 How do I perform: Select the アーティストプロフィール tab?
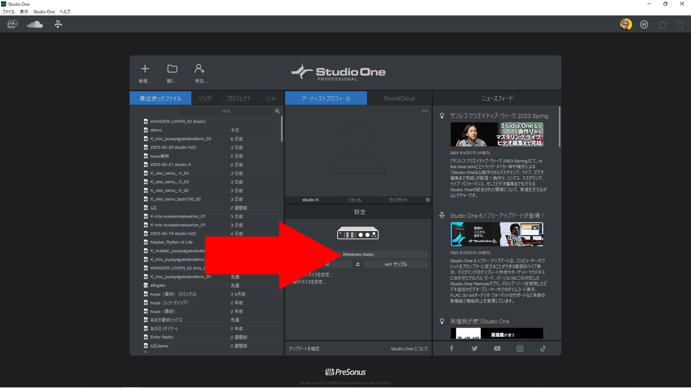pos(326,98)
